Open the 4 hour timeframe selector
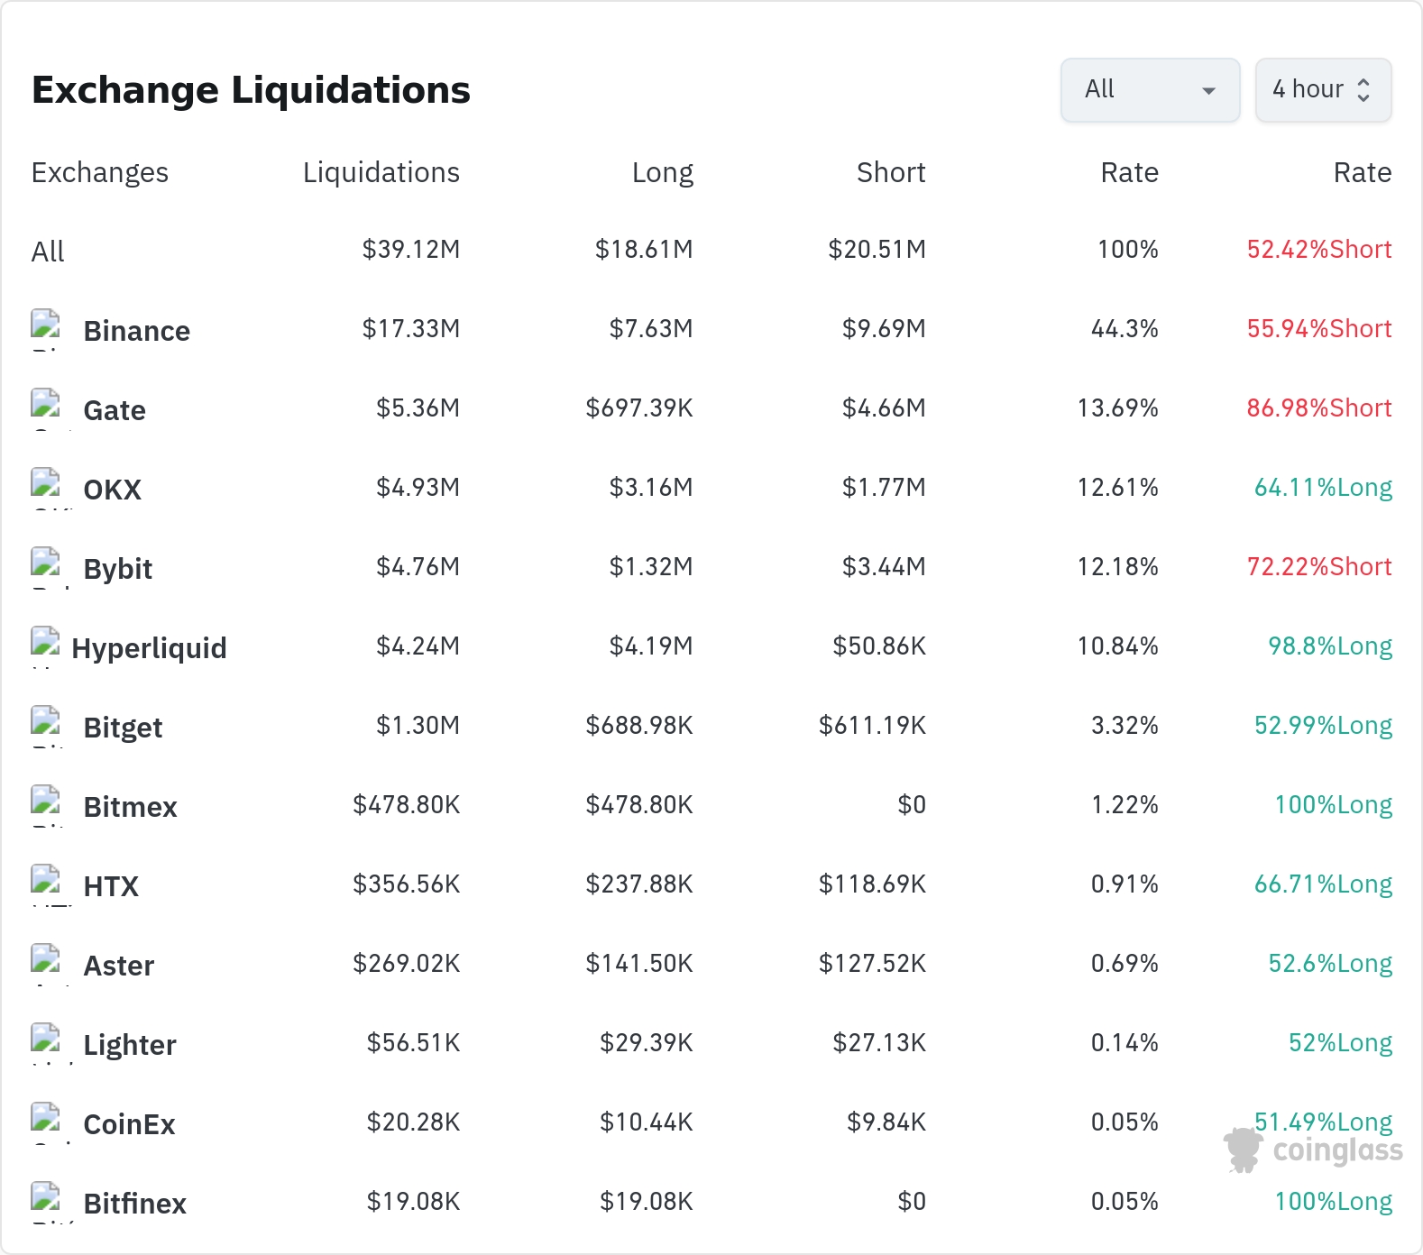This screenshot has width=1423, height=1255. click(x=1323, y=90)
